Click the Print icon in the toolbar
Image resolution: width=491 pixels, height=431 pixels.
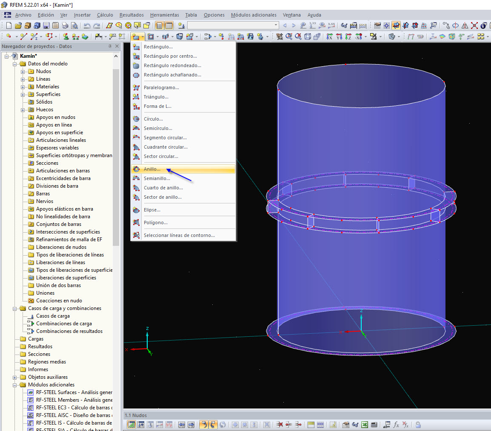click(65, 25)
